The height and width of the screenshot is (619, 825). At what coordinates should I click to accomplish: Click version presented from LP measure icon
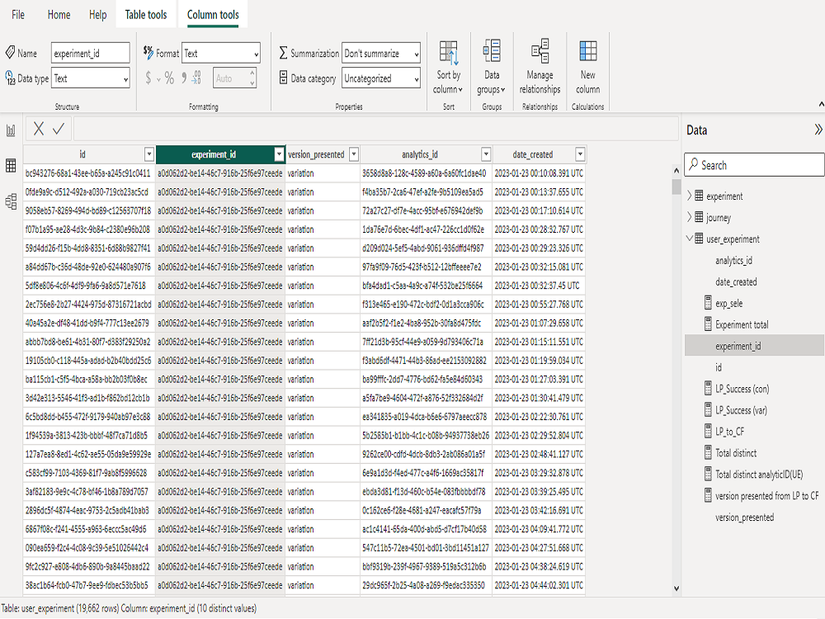click(708, 495)
